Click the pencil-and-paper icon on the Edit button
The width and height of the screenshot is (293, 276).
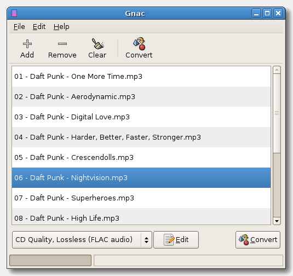tap(169, 239)
